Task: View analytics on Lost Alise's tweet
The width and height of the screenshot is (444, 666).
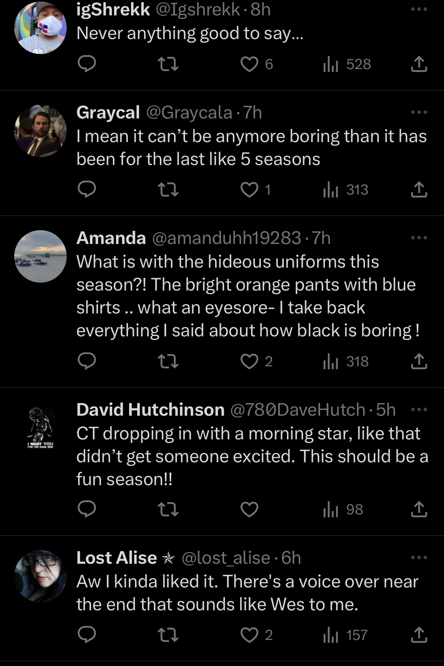Action: pyautogui.click(x=345, y=635)
